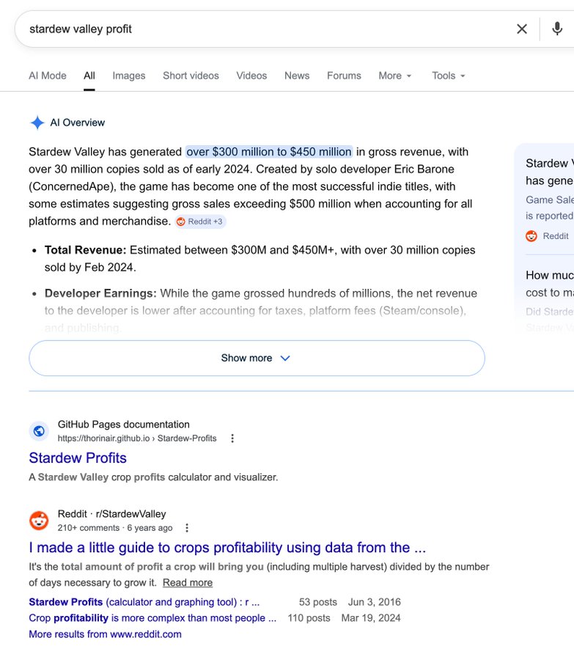Expand AI Overview with Show more
Screen dimensions: 574x660
point(257,358)
